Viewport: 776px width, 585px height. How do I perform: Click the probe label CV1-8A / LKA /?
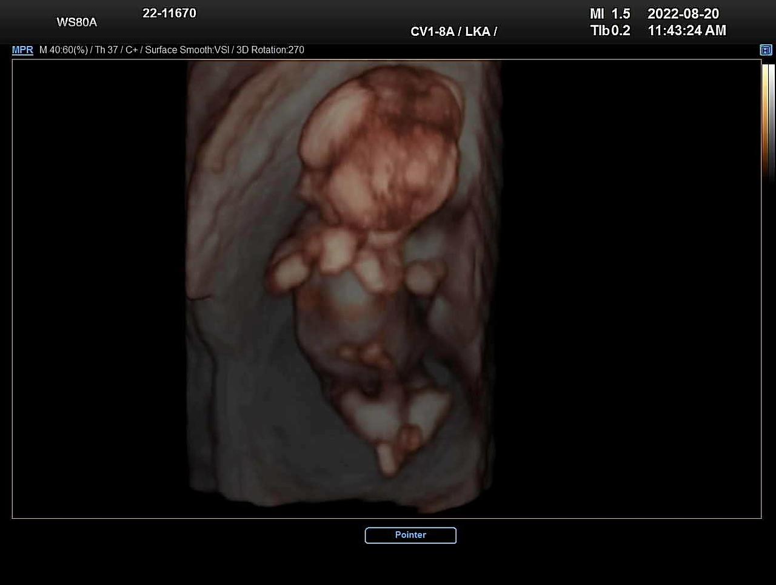pos(454,32)
